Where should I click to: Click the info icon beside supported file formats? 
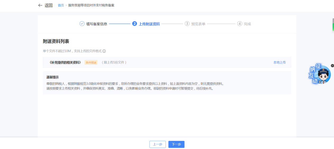pos(104,51)
